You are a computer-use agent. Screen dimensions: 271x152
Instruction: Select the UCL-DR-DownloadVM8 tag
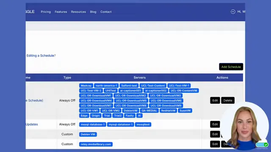click(131, 106)
